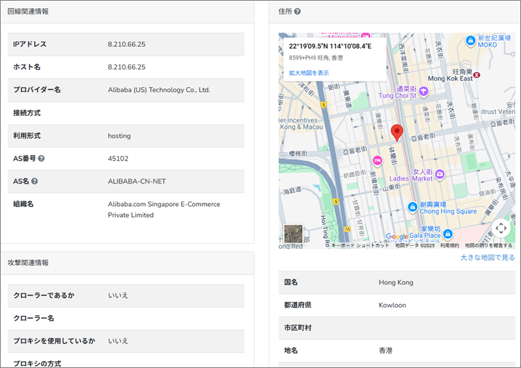Click the Gala Place shopping marker
521x368 pixels.
(x=448, y=233)
